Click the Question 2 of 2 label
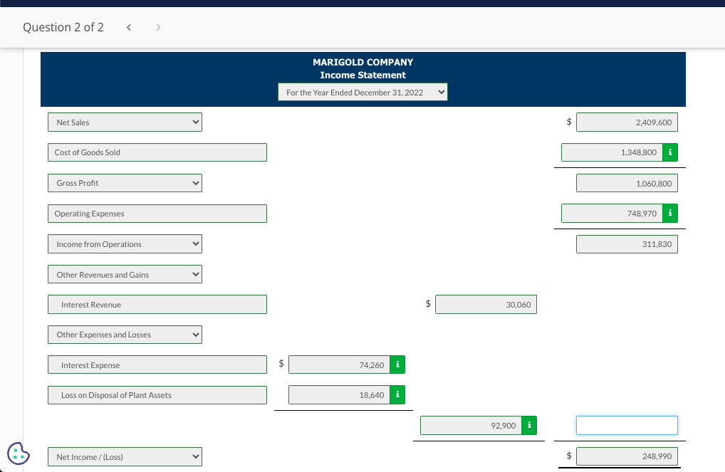Viewport: 725px width, 472px height. pyautogui.click(x=63, y=27)
